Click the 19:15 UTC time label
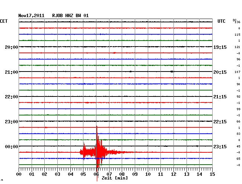242x184 pixels. 220,47
